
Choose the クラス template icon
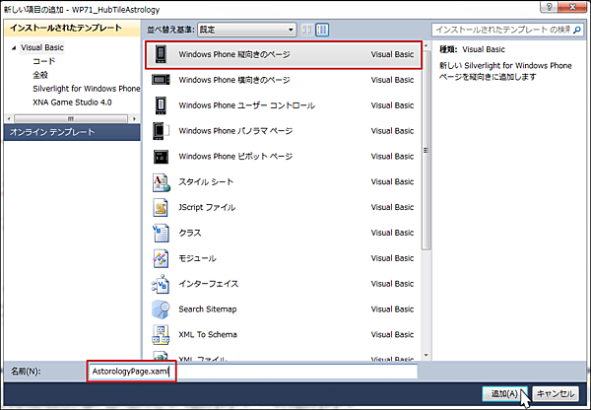[161, 233]
